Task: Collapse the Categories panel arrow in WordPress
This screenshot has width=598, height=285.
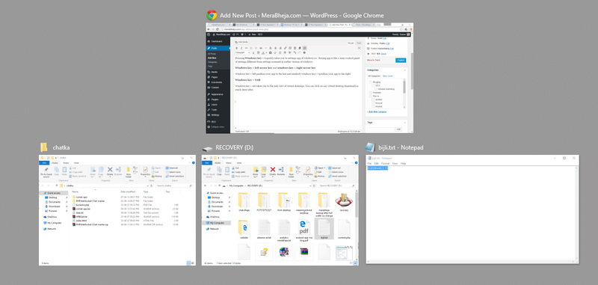Action: (405, 70)
